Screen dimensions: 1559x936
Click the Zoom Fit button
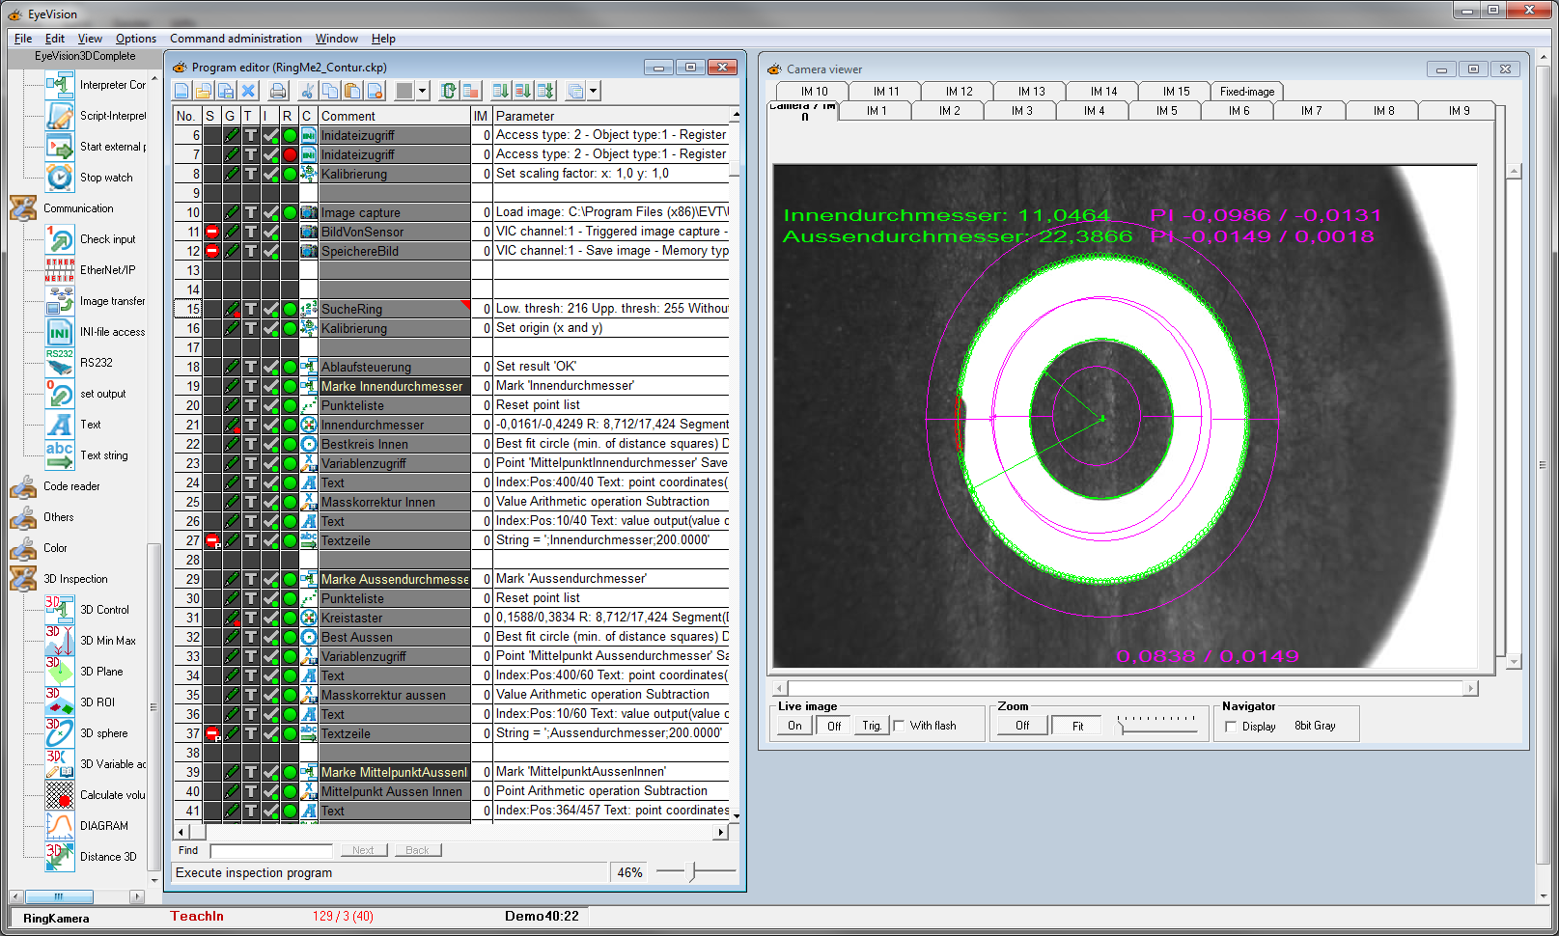1077,726
